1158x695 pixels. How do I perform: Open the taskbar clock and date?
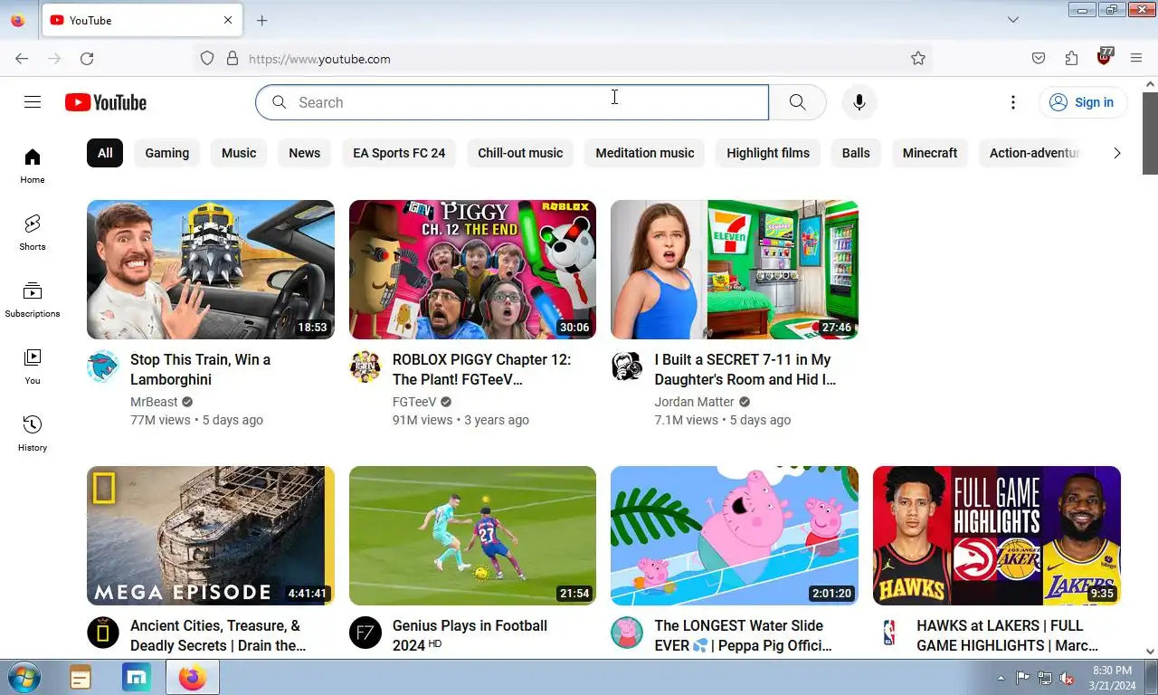1112,678
